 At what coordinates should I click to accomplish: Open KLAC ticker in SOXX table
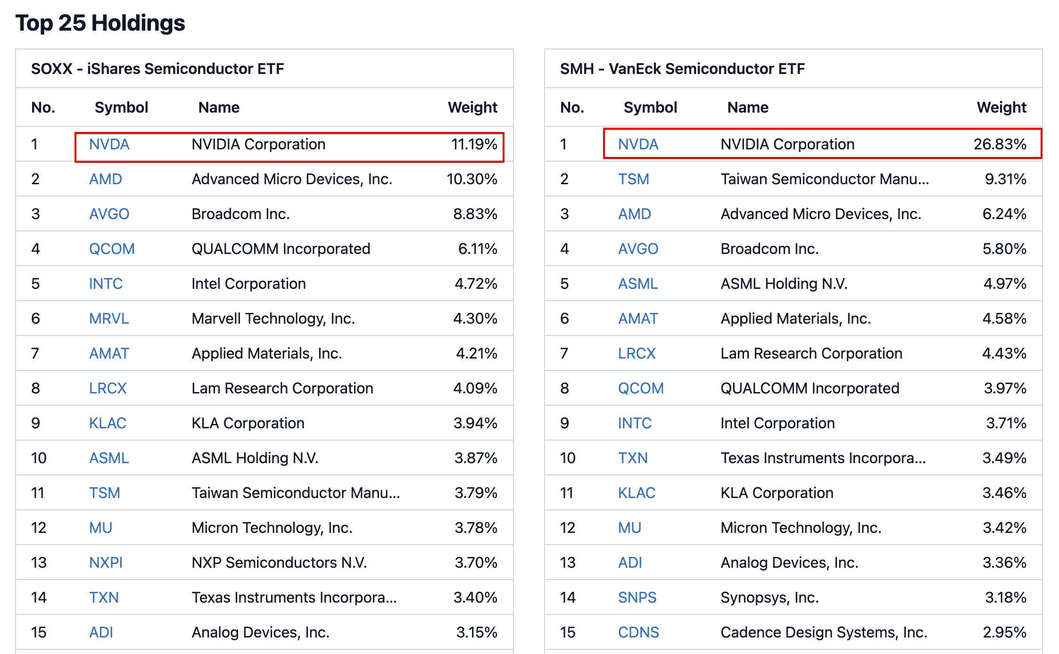coord(108,423)
